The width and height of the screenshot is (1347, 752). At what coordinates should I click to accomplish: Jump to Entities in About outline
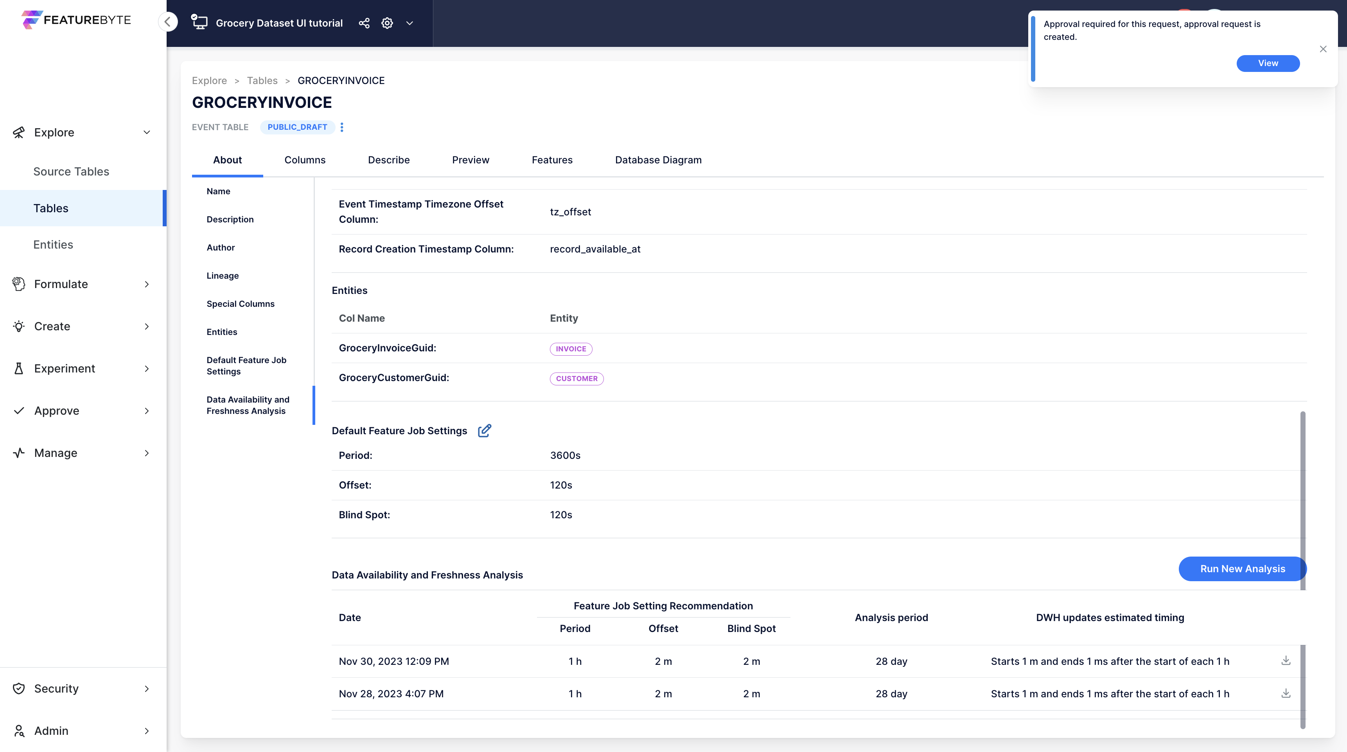tap(222, 332)
